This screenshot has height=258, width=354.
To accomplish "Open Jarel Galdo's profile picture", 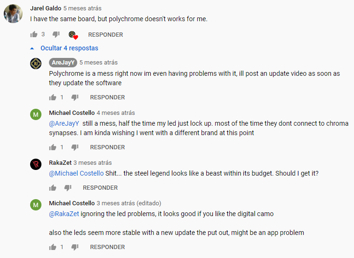I will tap(14, 14).
